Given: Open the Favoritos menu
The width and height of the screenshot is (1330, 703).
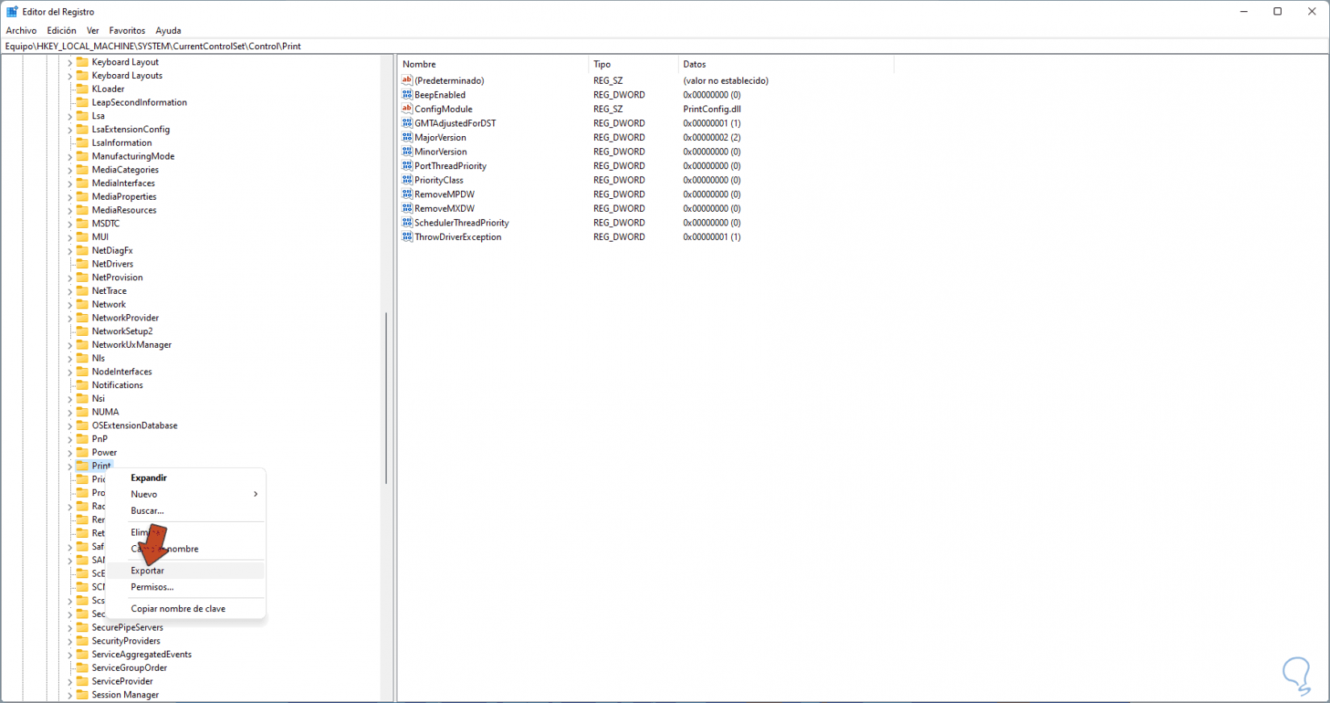Looking at the screenshot, I should [x=127, y=31].
